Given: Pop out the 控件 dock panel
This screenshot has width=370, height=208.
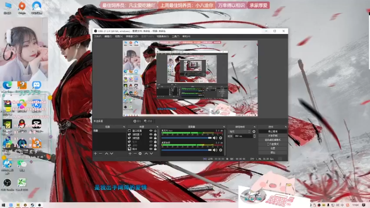Looking at the screenshot, I should [x=285, y=127].
